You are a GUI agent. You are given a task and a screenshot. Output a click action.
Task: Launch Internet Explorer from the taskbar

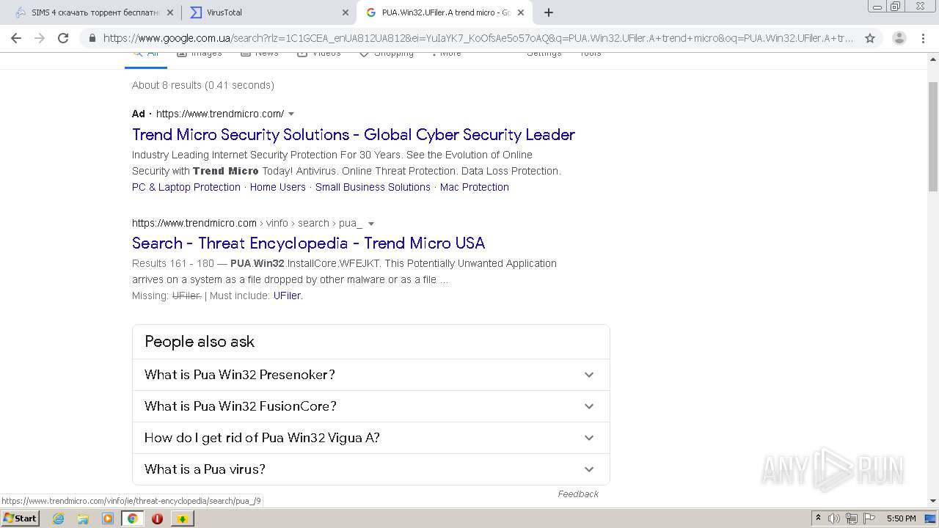point(59,518)
